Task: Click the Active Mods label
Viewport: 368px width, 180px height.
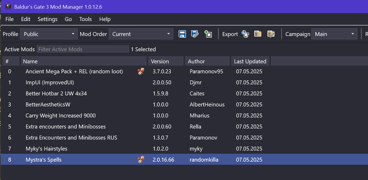Action: click(x=20, y=49)
